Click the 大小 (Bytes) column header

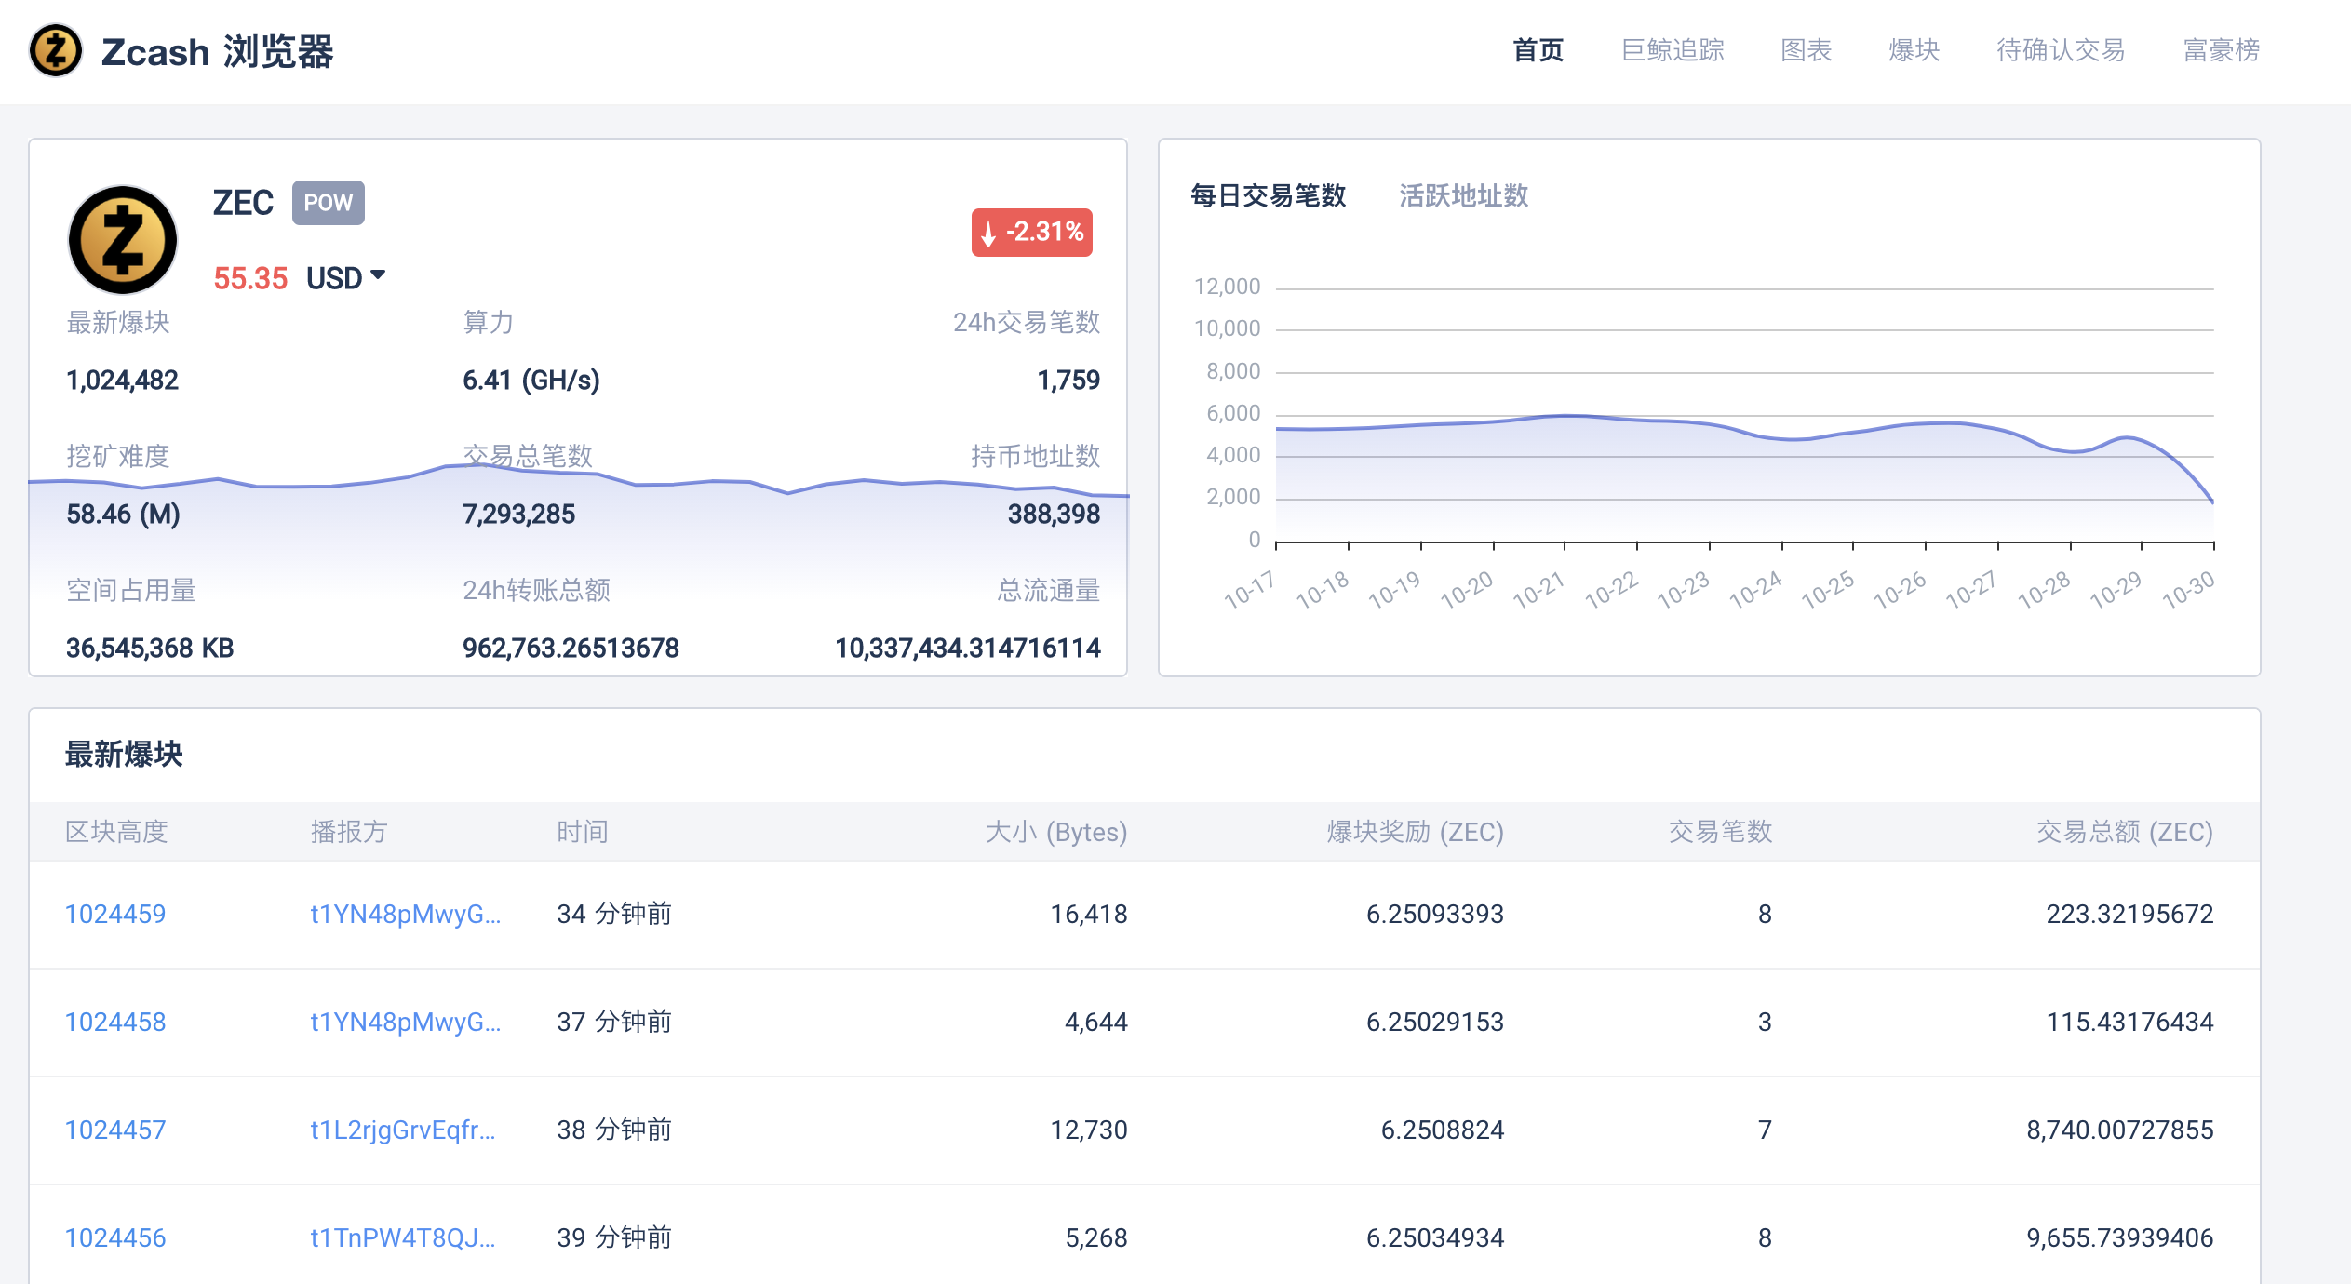tap(1056, 832)
